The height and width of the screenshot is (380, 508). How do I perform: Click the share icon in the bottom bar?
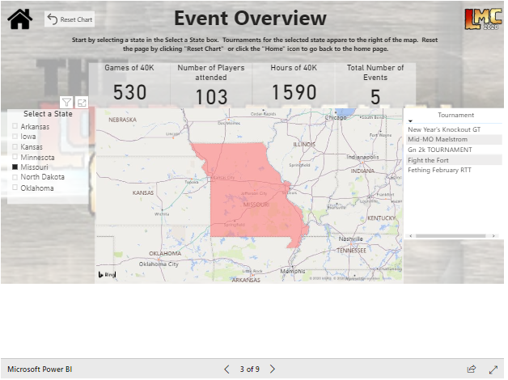pyautogui.click(x=472, y=369)
